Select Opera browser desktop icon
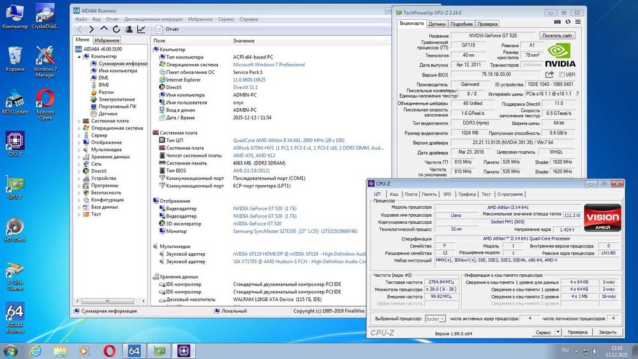Viewport: 638px width, 359px height. 45,105
